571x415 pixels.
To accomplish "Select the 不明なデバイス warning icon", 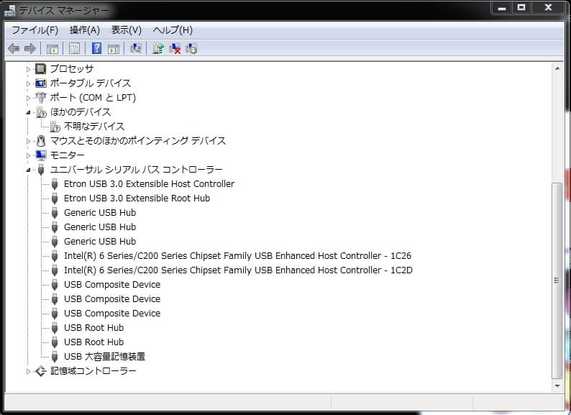I will point(55,127).
